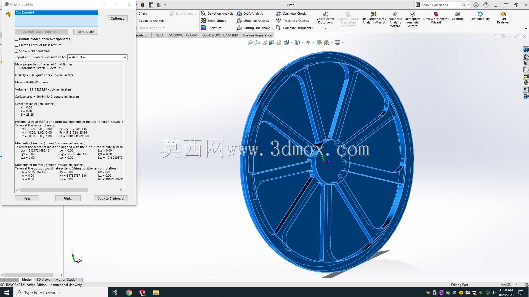Screen dimensions: 529x297
Task: Enable Show weld bead mass
Action: [x=17, y=51]
